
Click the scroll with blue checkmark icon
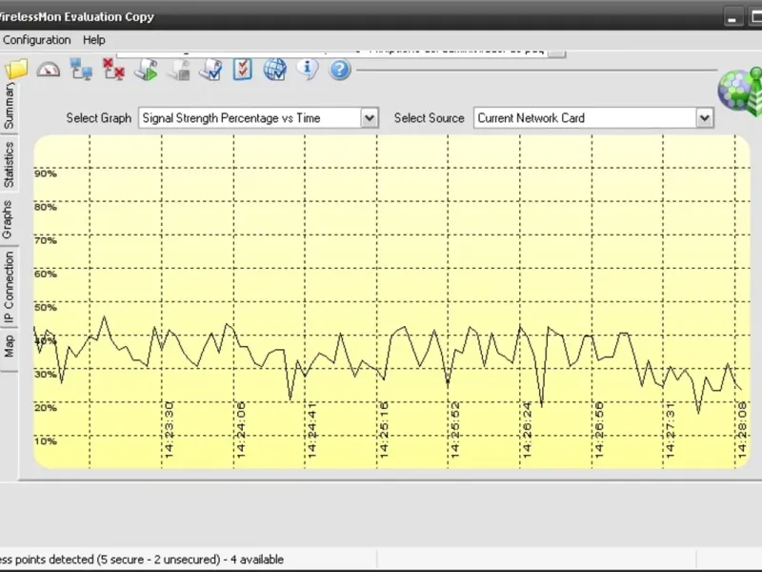(x=210, y=70)
